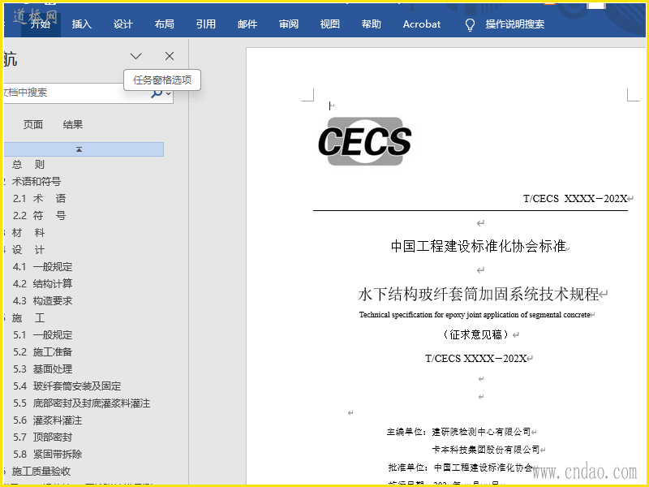Click line 主编单位:建研院检测中心有限公司
This screenshot has height=487, width=649.
pyautogui.click(x=458, y=432)
